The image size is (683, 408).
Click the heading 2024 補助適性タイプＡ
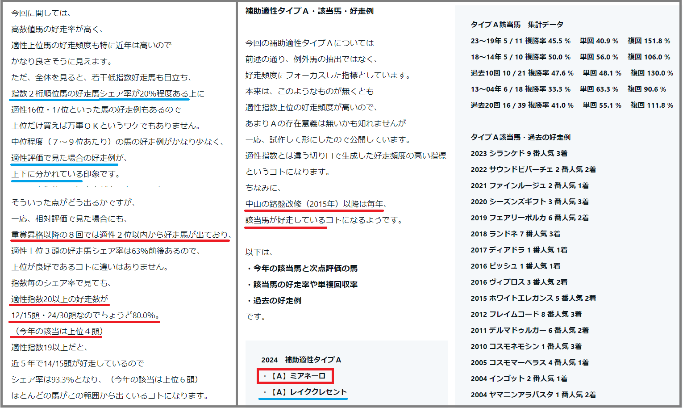pyautogui.click(x=301, y=360)
